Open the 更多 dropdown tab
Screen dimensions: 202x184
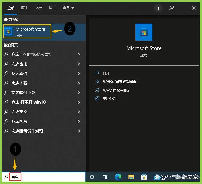[x=68, y=8]
